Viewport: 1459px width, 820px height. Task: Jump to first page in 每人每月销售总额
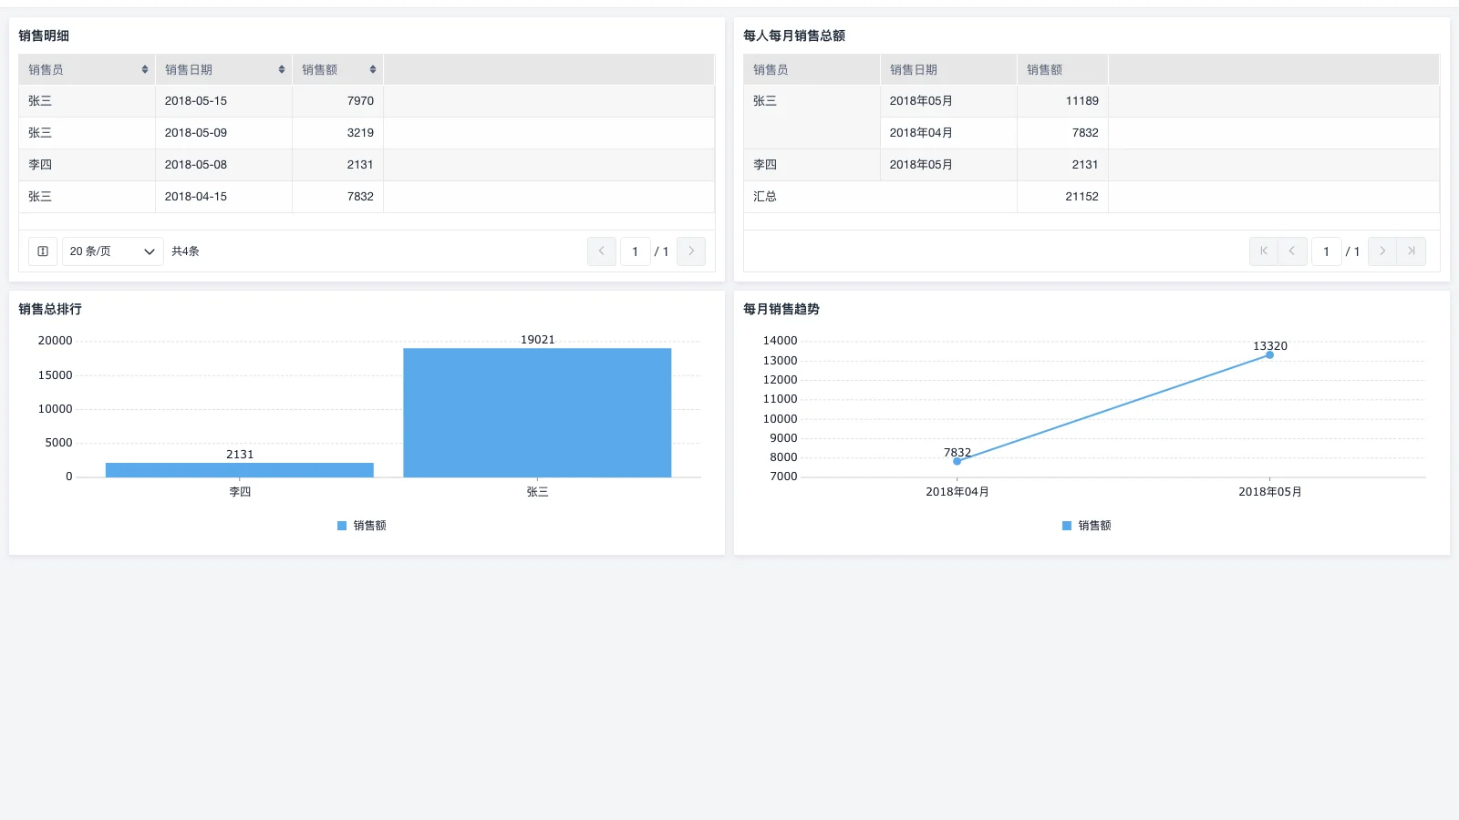pyautogui.click(x=1263, y=251)
